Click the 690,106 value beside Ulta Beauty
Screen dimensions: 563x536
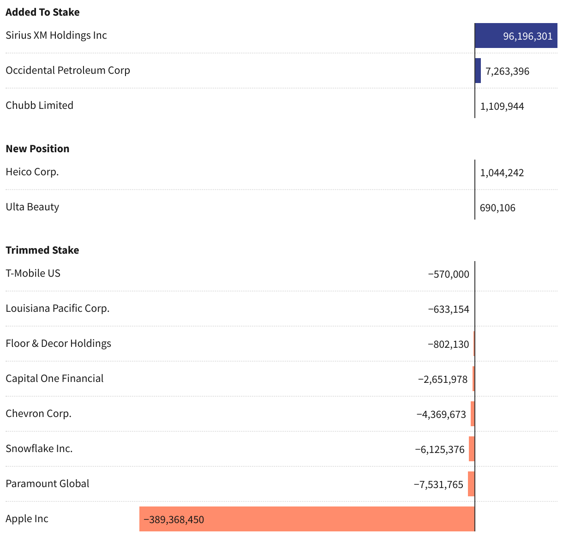[497, 208]
